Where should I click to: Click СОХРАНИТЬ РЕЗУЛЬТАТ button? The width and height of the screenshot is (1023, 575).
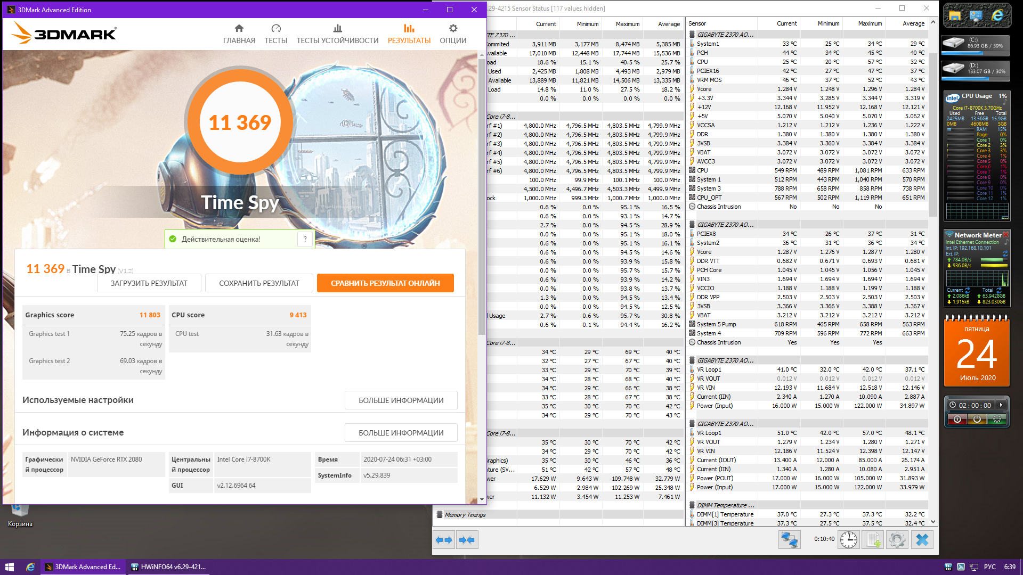pos(259,283)
